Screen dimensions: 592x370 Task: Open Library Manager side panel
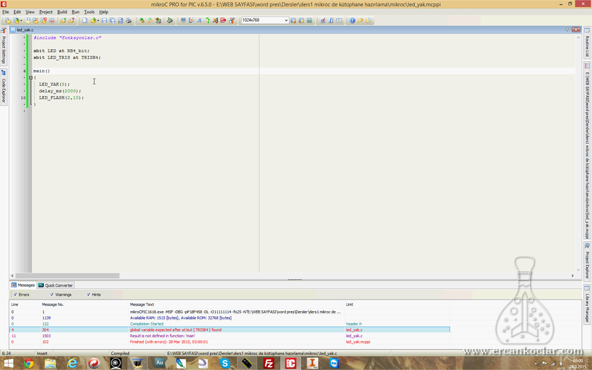tap(587, 304)
